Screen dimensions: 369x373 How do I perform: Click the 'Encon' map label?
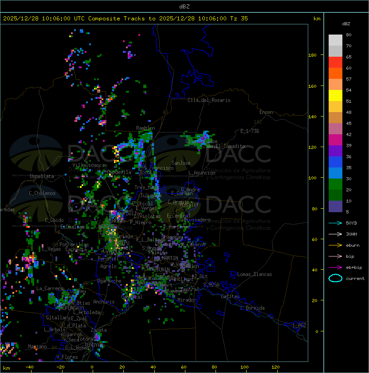point(266,112)
